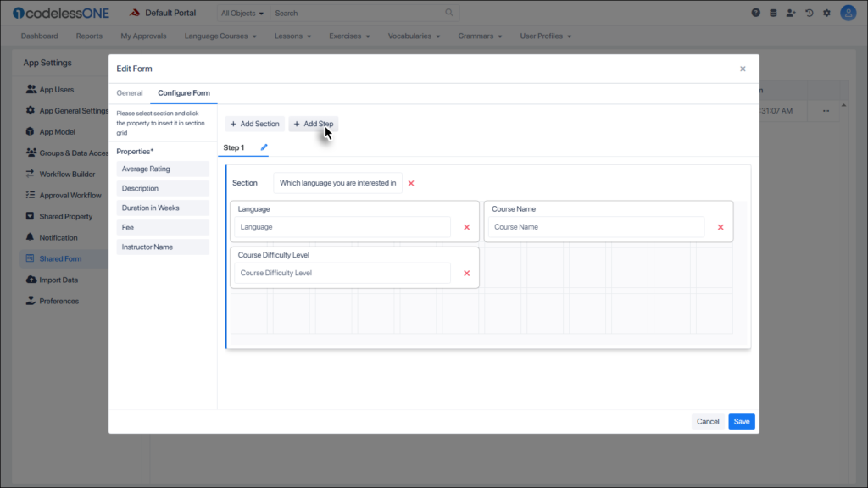
Task: Click the Workflow Builder icon
Action: point(30,174)
